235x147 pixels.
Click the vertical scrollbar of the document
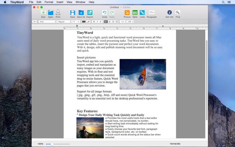[x=207, y=80]
